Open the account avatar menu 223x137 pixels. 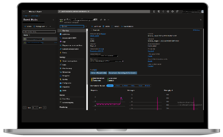coord(202,12)
